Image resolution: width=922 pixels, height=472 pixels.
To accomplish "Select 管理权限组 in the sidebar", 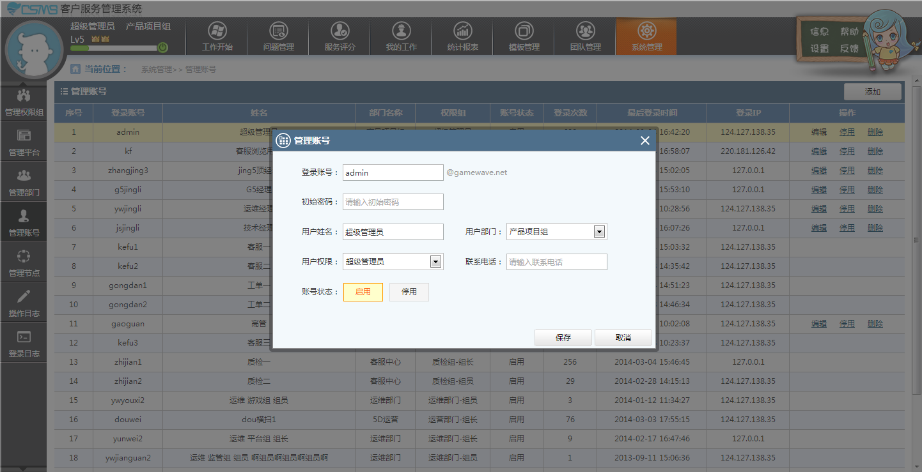I will click(x=24, y=103).
